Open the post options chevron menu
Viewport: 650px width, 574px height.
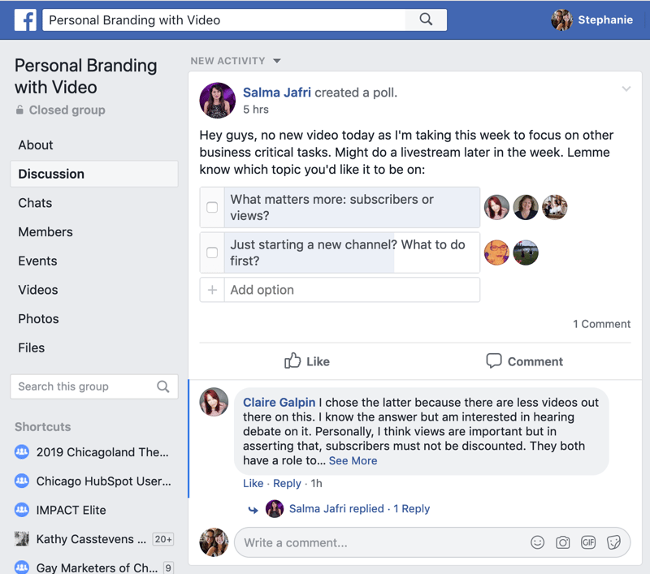click(x=626, y=89)
